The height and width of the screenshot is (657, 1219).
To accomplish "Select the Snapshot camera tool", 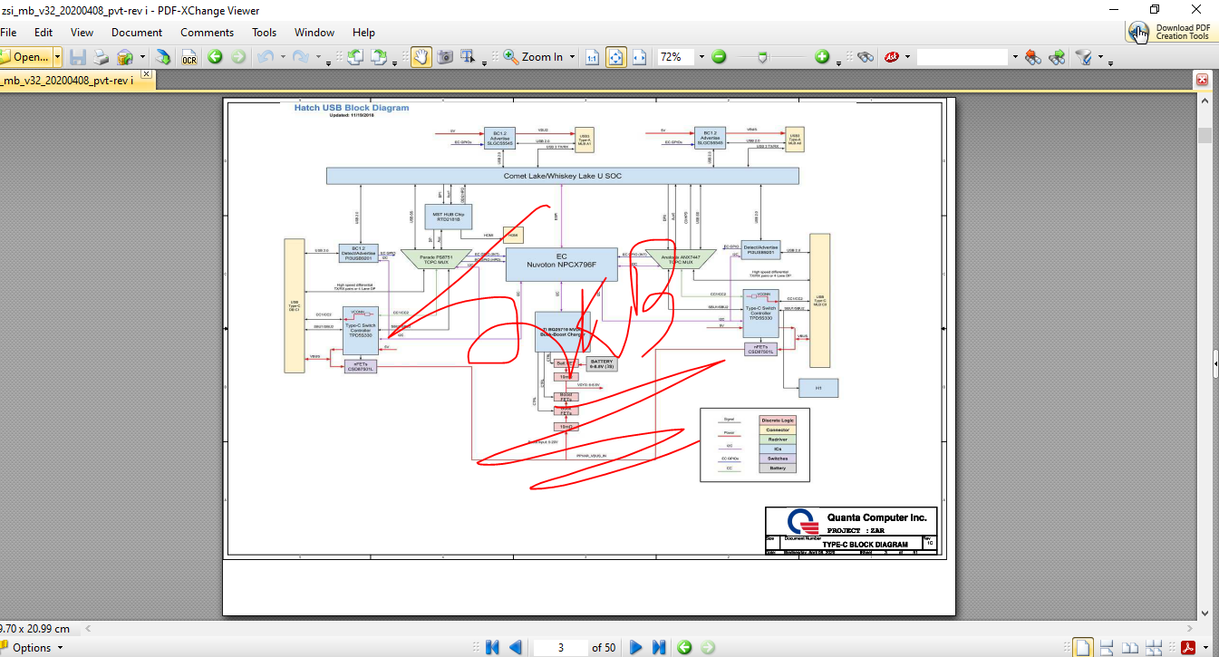I will (x=445, y=57).
